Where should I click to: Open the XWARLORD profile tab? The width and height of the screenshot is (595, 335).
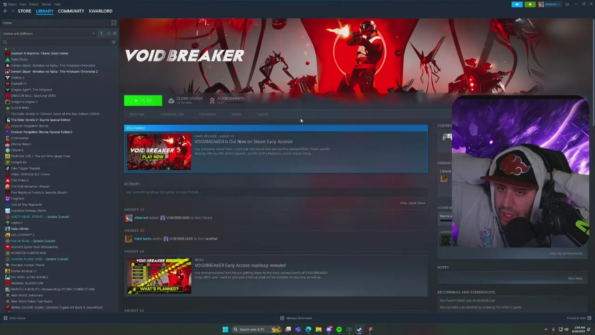click(x=100, y=11)
